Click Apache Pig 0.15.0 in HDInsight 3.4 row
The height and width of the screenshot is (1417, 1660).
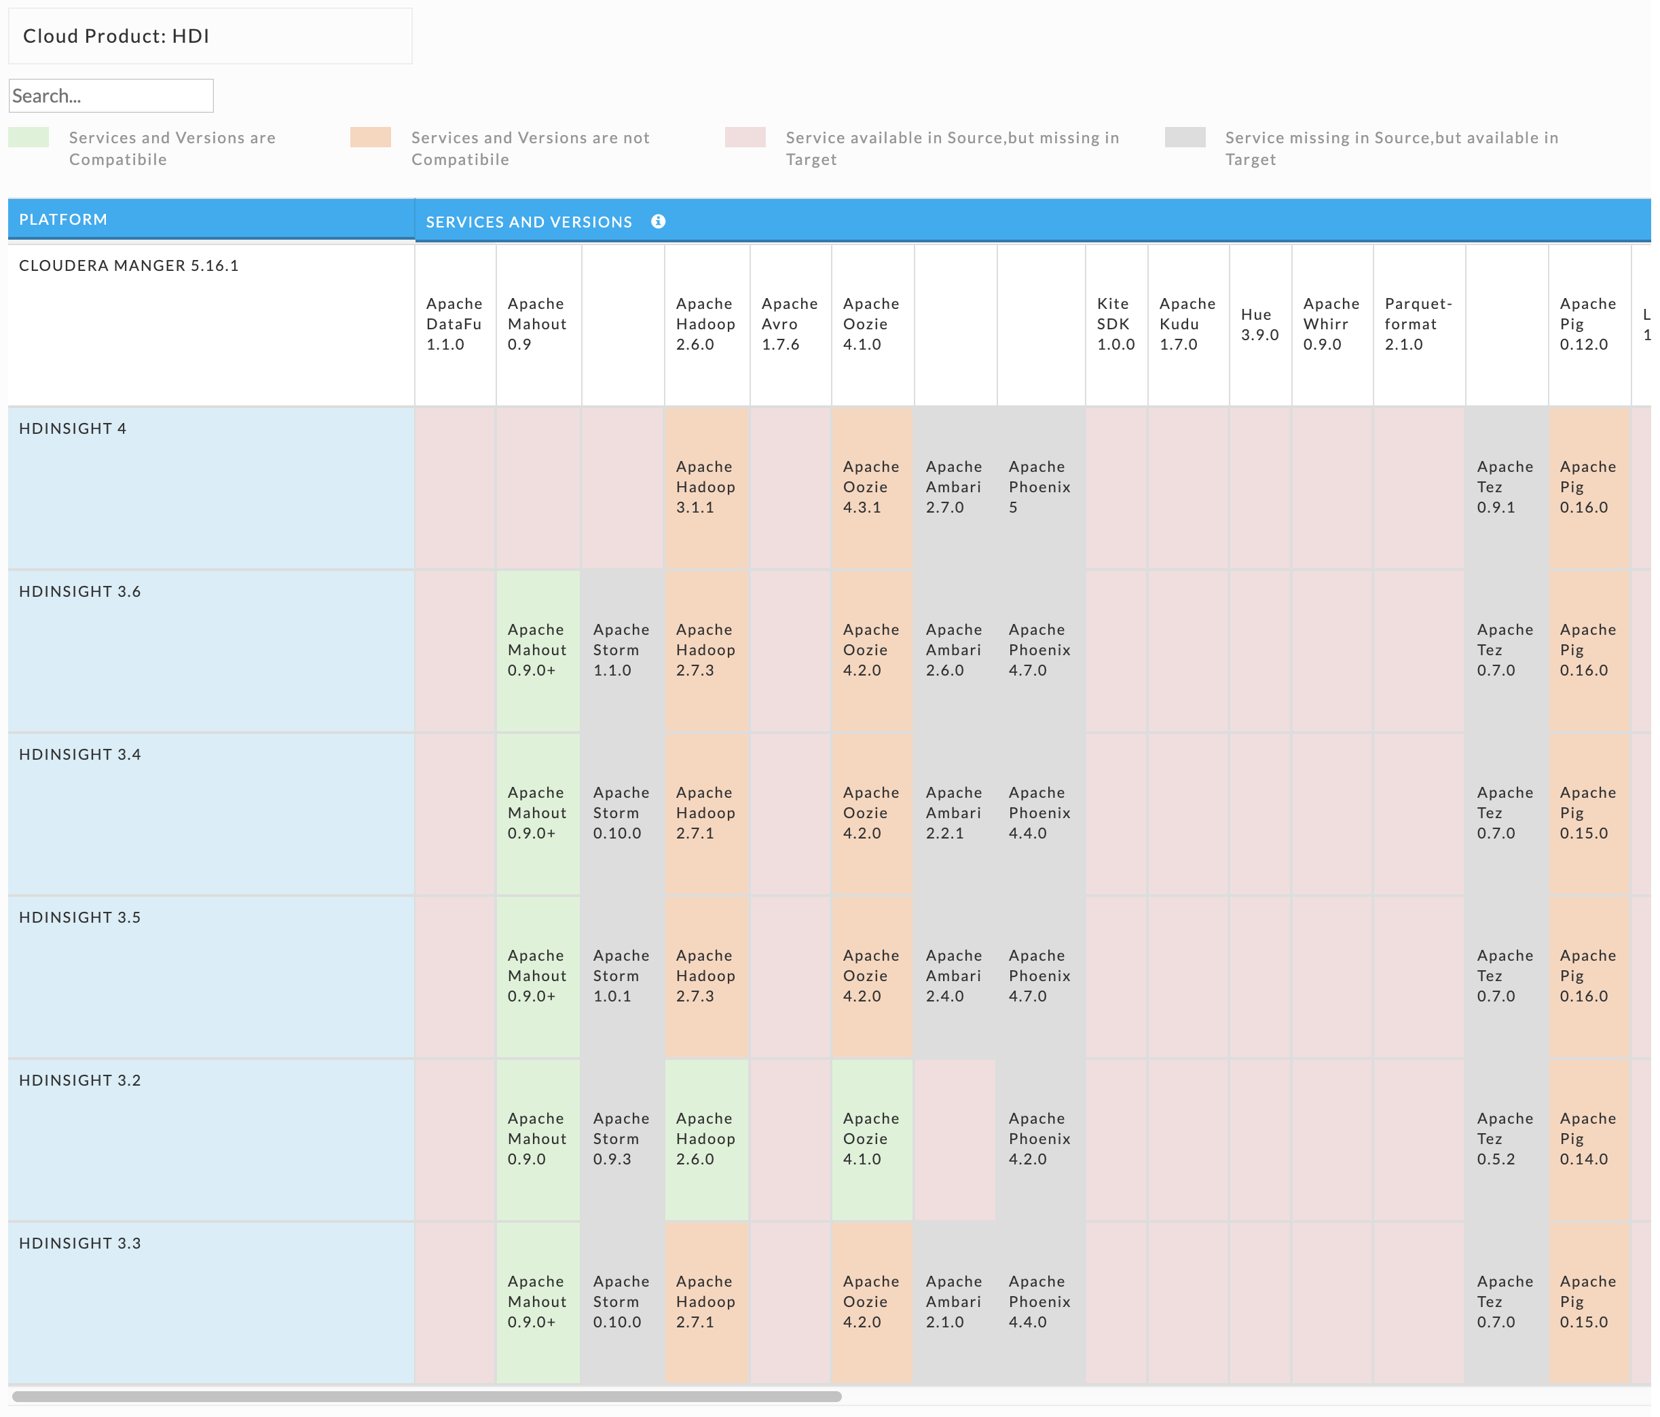click(x=1589, y=814)
